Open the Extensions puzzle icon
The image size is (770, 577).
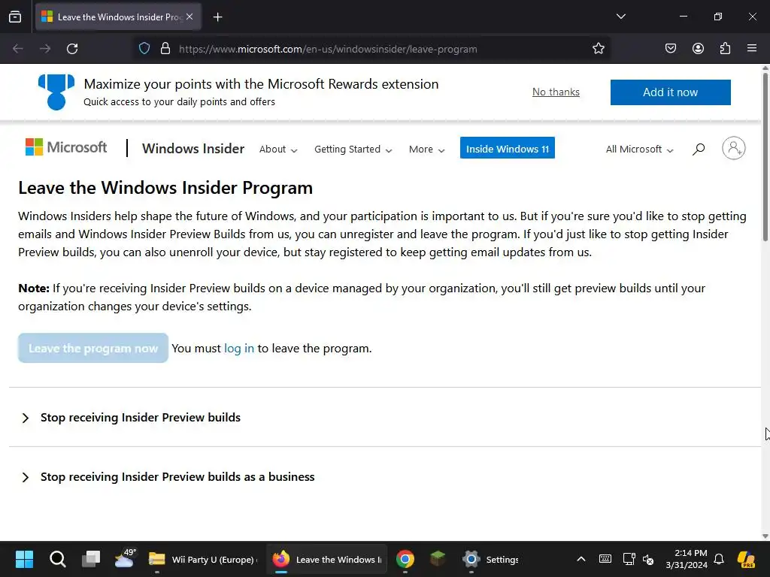pos(725,49)
